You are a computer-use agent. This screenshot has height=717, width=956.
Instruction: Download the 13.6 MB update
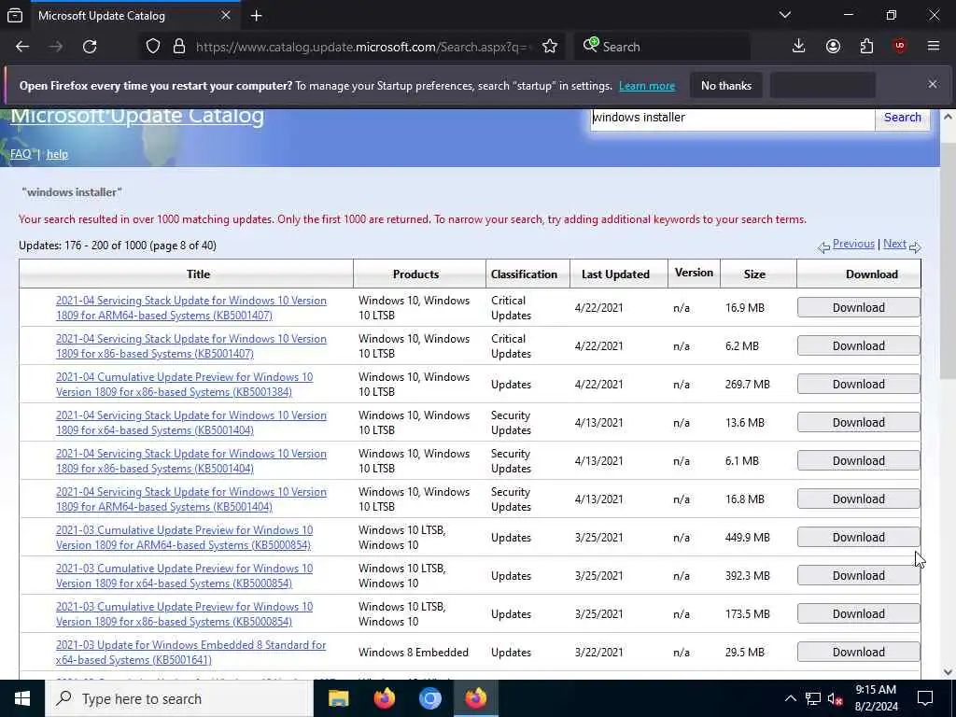[x=859, y=423]
